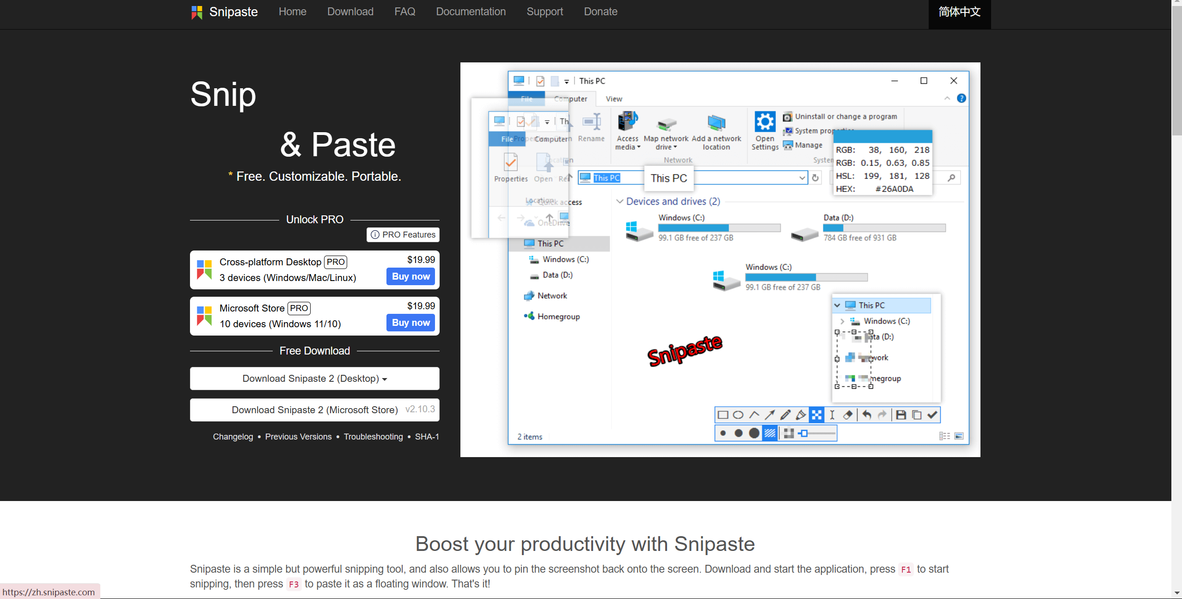1182x599 pixels.
Task: Select the Polyline tool in the demo toolbar
Action: point(754,415)
